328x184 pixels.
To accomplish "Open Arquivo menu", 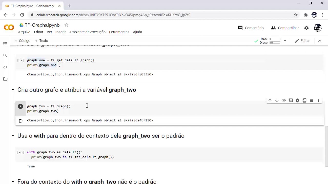I will pos(24,32).
